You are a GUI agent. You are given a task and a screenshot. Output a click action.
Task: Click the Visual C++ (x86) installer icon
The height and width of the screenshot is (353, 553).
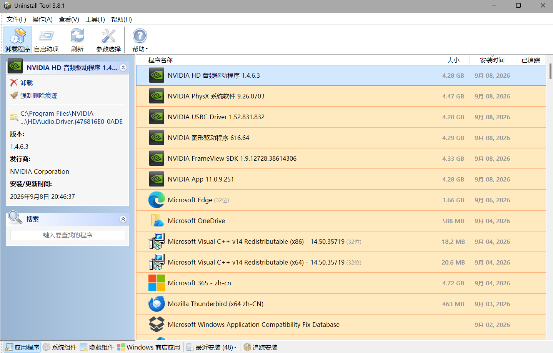[x=157, y=241]
